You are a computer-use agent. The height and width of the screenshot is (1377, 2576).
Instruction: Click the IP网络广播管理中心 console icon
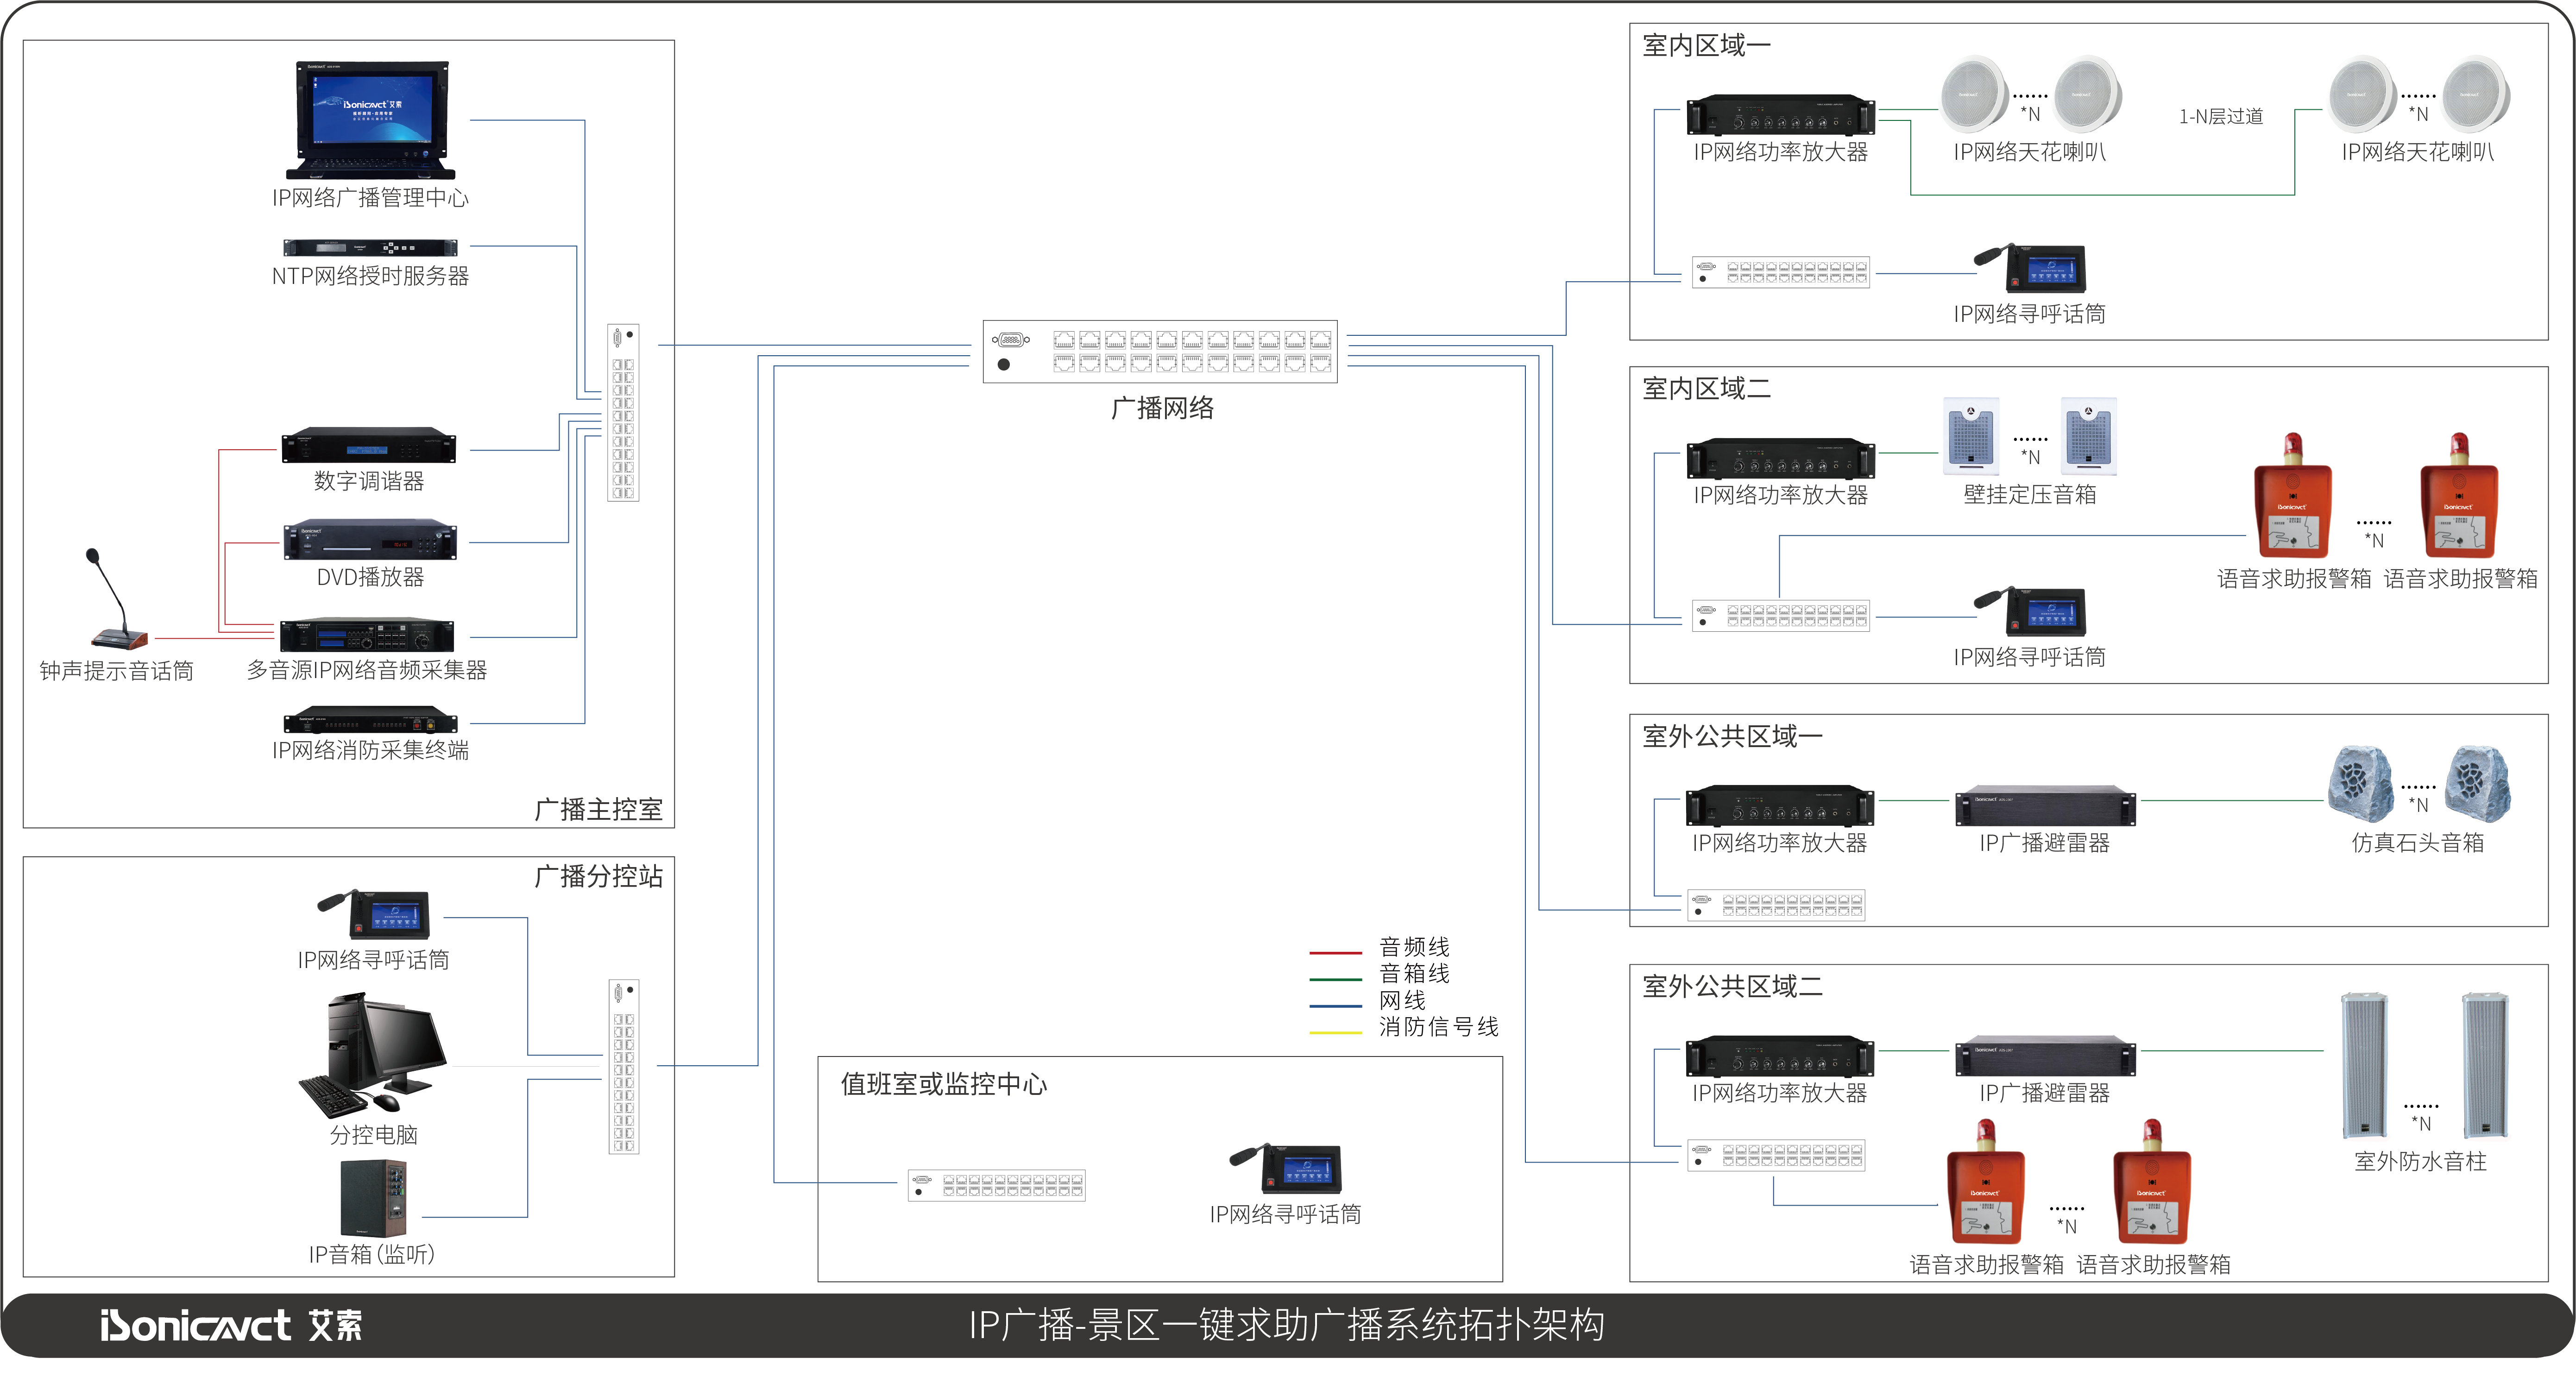(371, 120)
